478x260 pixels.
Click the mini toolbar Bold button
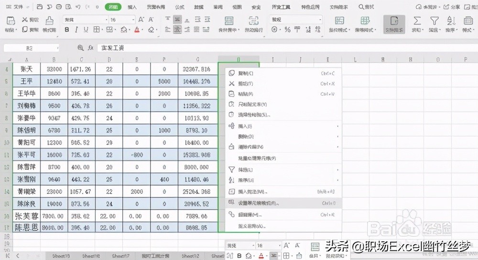tap(239, 255)
